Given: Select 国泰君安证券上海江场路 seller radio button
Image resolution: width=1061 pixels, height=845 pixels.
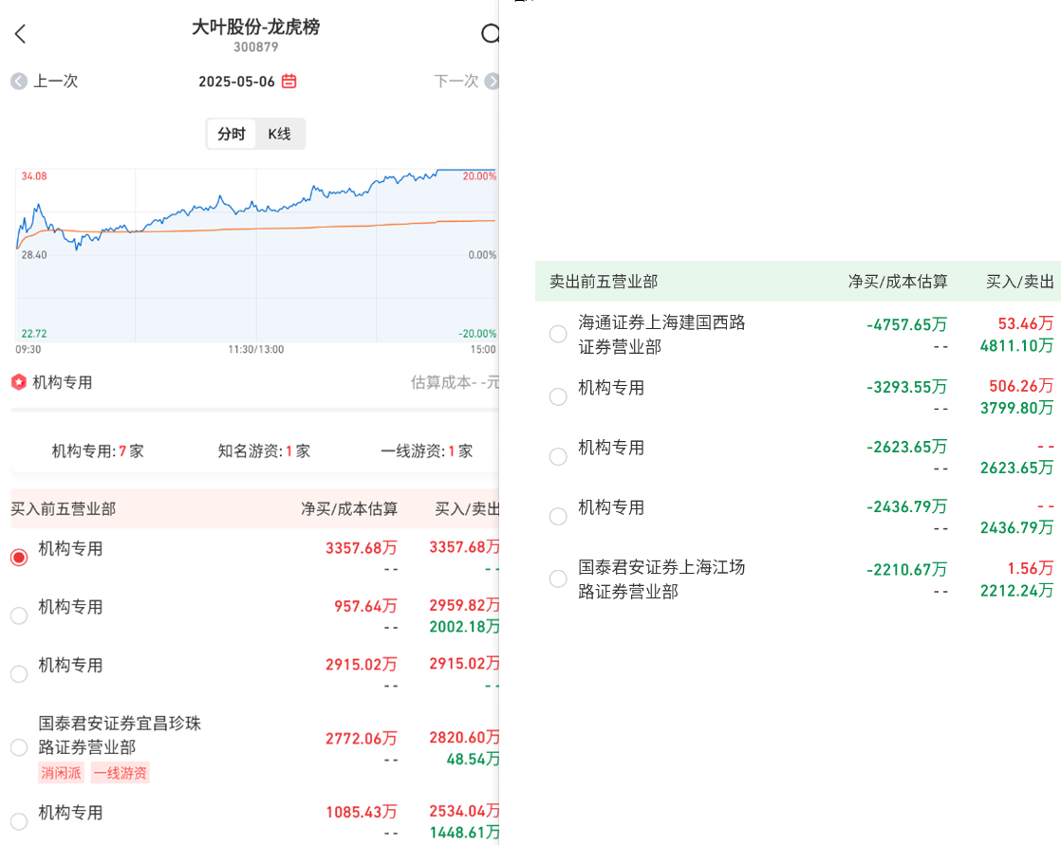Looking at the screenshot, I should point(558,579).
